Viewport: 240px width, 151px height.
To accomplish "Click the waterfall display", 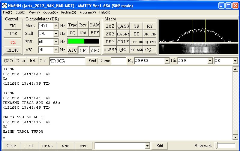I will 199,49.
